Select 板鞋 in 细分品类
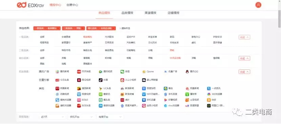The height and width of the screenshot is (124, 281). pyautogui.click(x=129, y=58)
